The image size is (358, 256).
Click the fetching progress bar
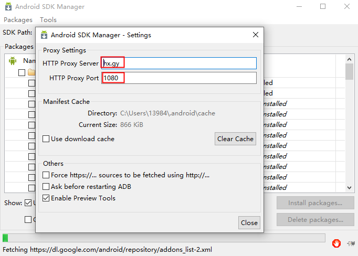coord(164,238)
